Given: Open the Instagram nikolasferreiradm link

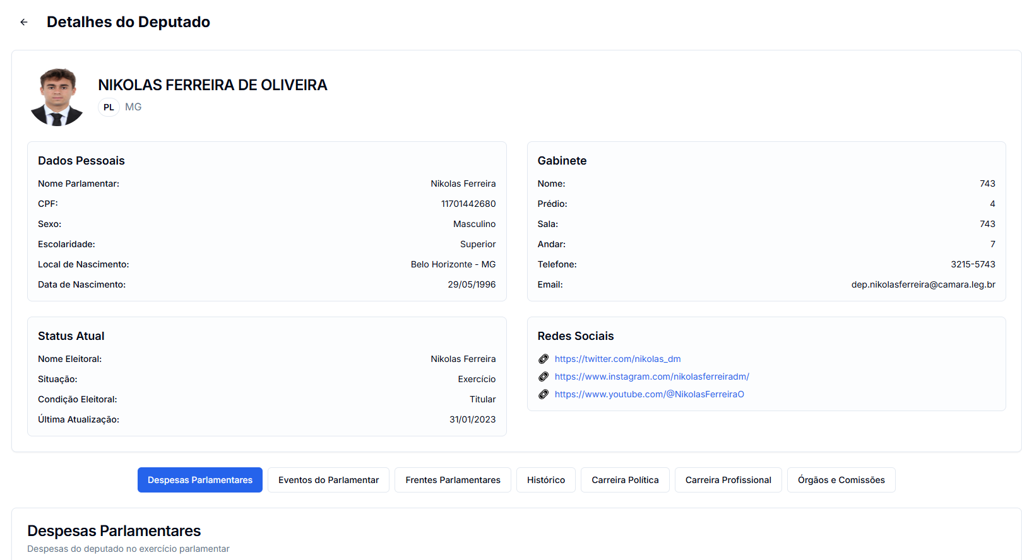Looking at the screenshot, I should (x=651, y=376).
